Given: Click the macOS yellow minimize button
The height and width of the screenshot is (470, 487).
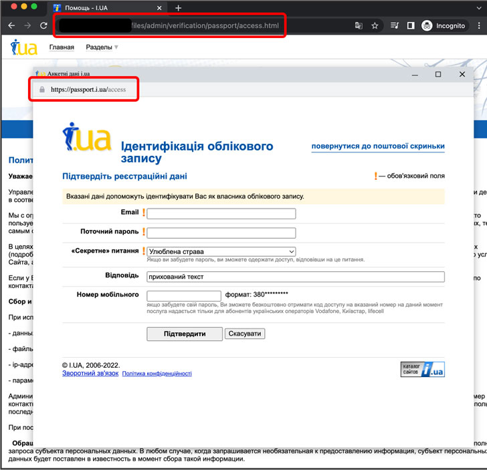Looking at the screenshot, I should pyautogui.click(x=24, y=7).
